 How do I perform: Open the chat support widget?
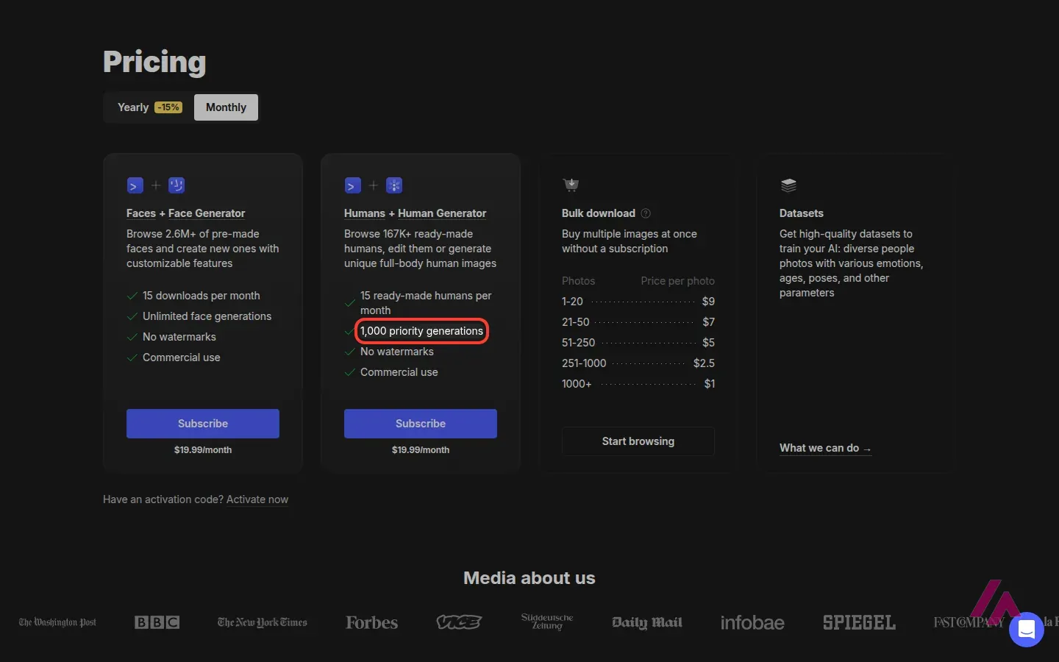coord(1027,630)
